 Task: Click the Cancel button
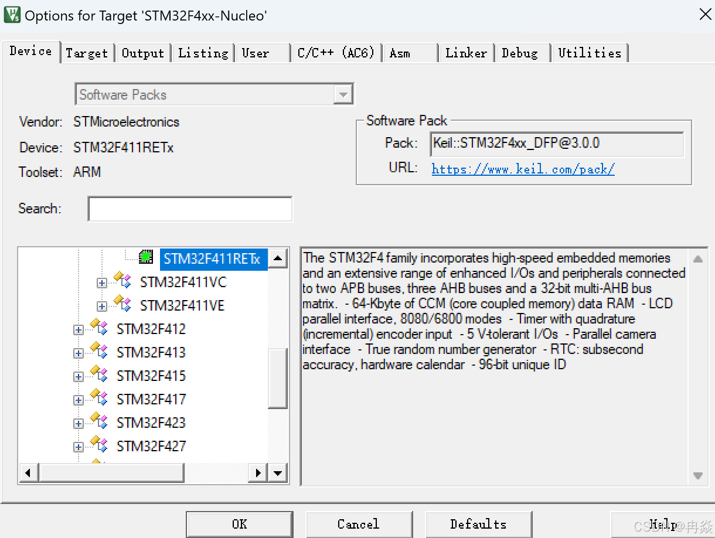359,524
